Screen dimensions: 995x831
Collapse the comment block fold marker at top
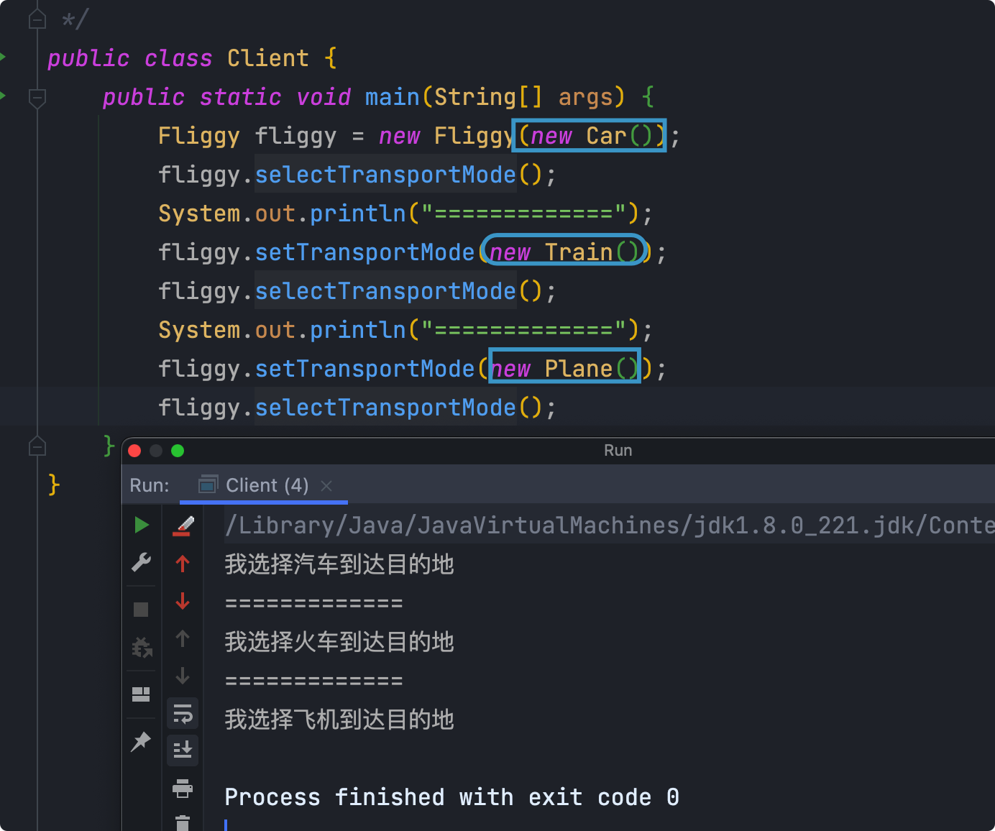[37, 19]
